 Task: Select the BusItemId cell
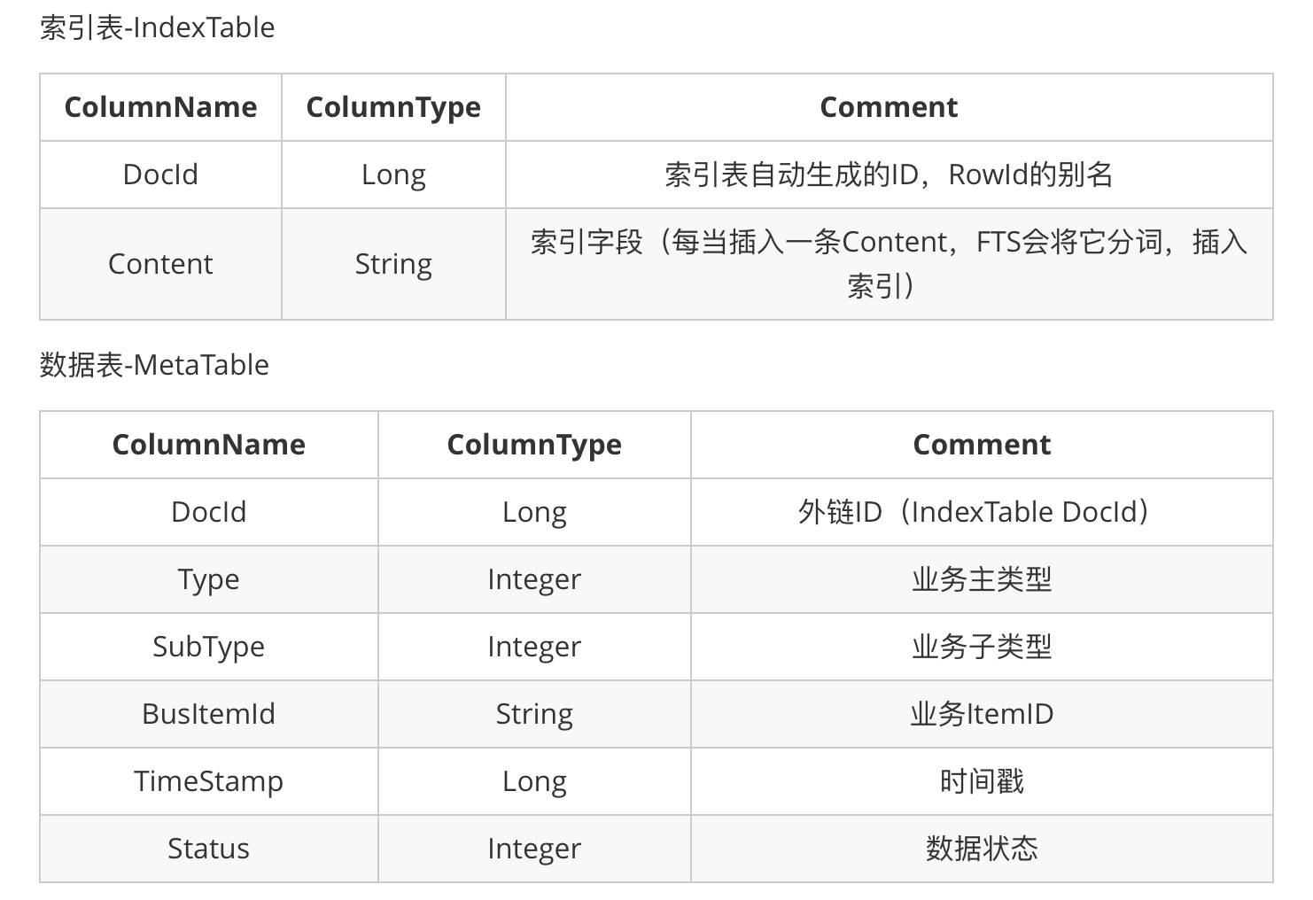tap(208, 714)
